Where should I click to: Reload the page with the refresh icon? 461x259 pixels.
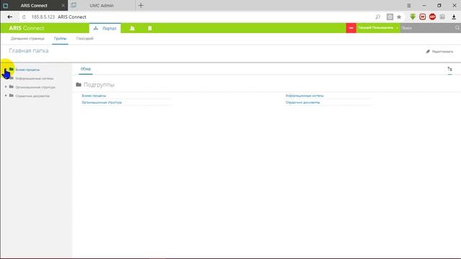coord(24,17)
